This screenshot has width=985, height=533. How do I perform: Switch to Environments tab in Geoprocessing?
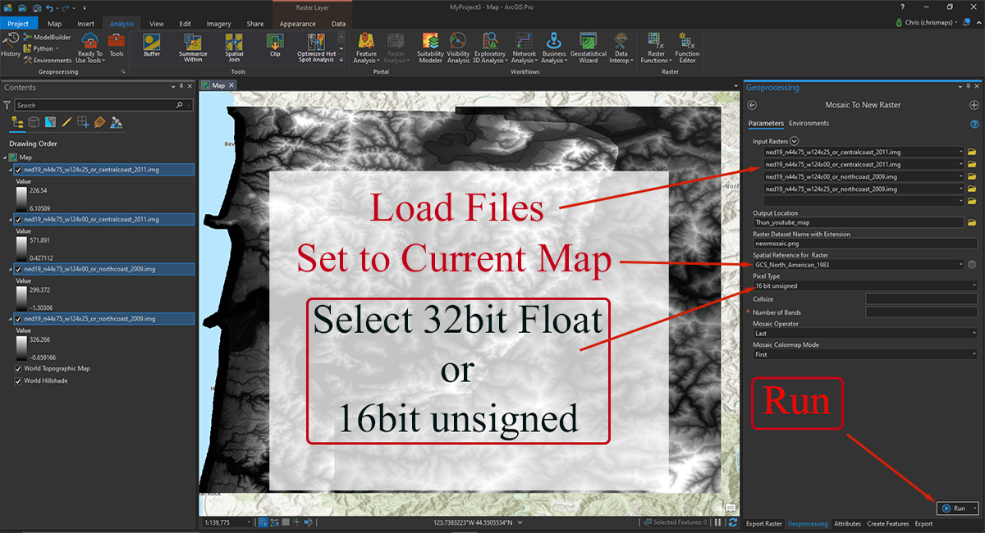809,123
